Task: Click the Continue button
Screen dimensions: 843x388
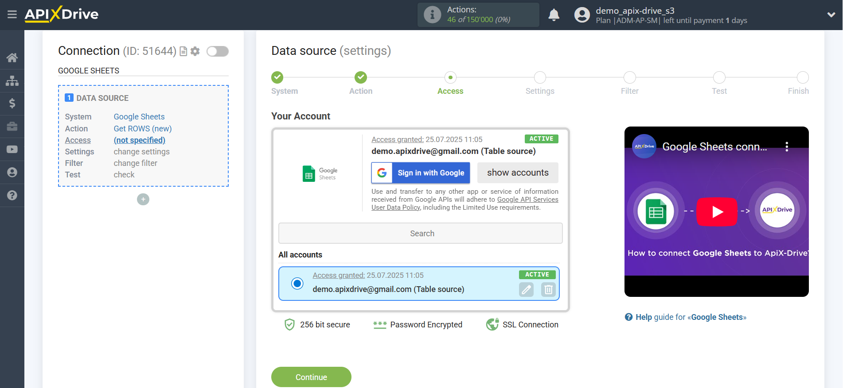Action: [x=311, y=377]
